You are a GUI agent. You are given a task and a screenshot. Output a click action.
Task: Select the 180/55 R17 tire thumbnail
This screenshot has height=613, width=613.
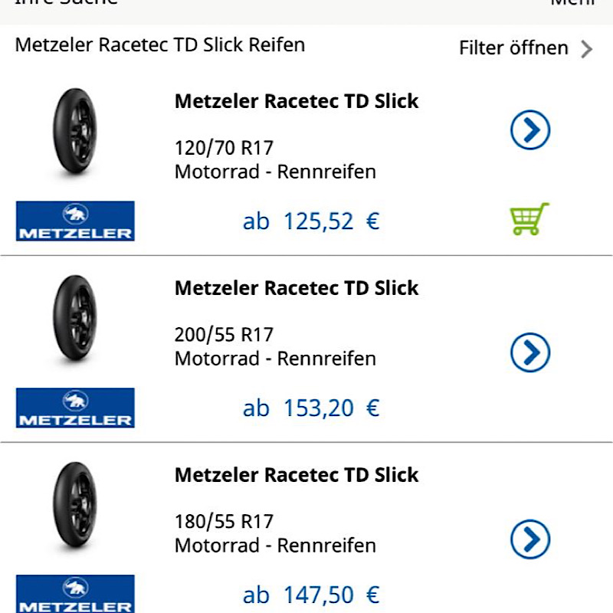[x=74, y=507]
